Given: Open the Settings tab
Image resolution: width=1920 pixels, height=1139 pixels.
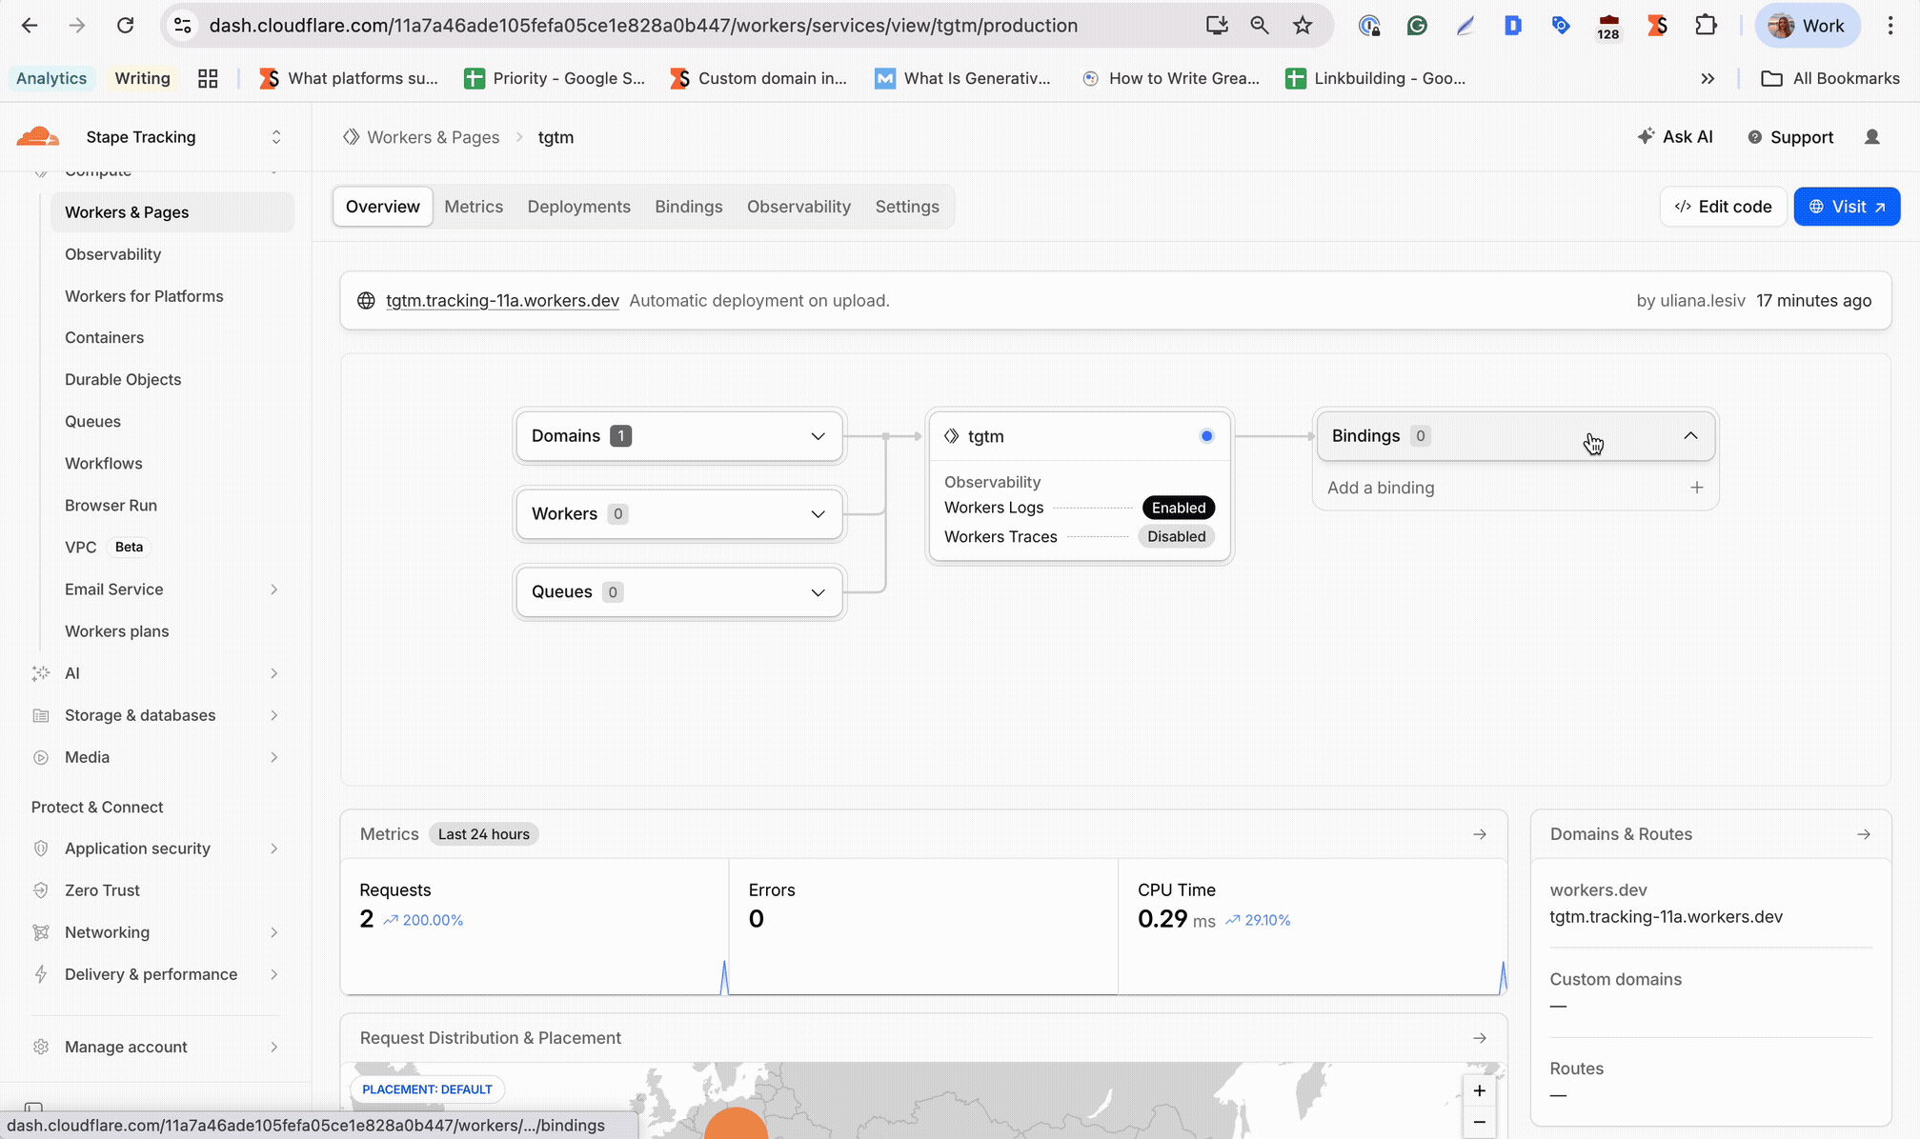Looking at the screenshot, I should [907, 207].
